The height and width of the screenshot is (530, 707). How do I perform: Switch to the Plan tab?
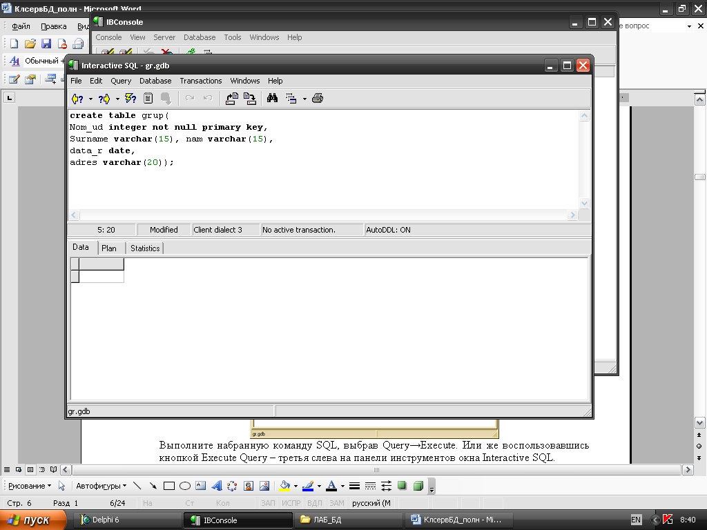point(108,248)
